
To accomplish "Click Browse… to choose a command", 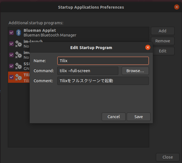I will [135, 71].
